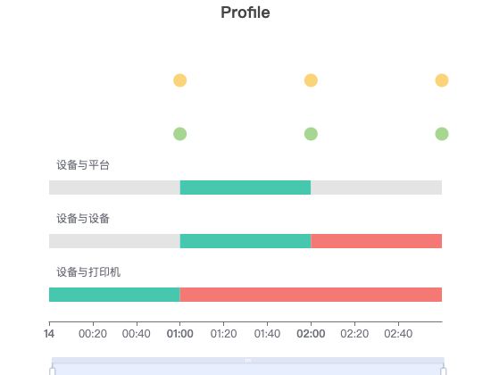The width and height of the screenshot is (491, 375).
Task: Click gray segment in 设备与设备 bar
Action: click(x=114, y=241)
